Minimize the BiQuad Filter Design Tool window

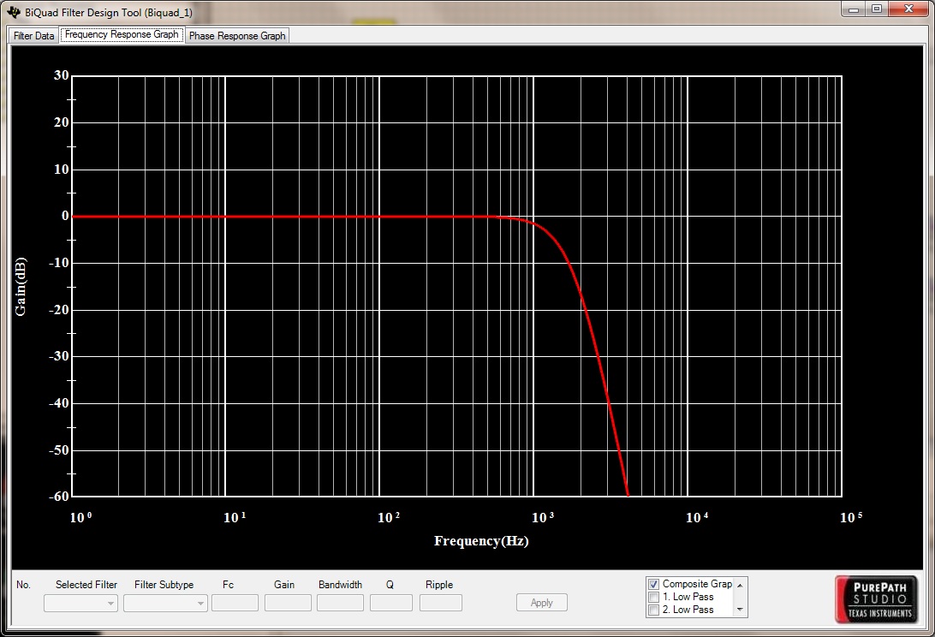pyautogui.click(x=854, y=9)
